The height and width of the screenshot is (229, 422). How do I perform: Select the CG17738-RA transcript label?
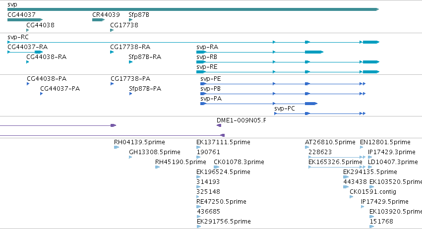(x=130, y=47)
